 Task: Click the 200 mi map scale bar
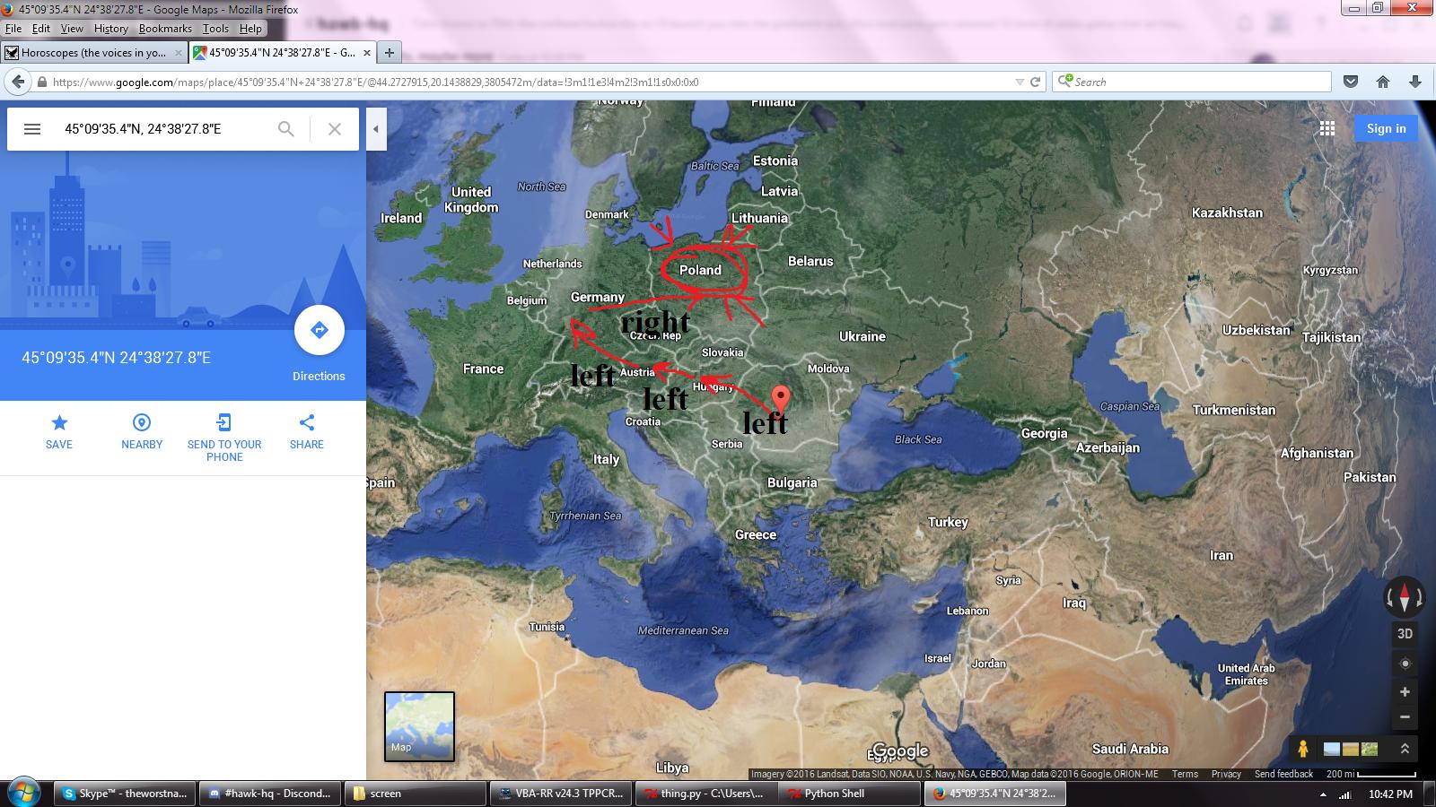pyautogui.click(x=1370, y=774)
